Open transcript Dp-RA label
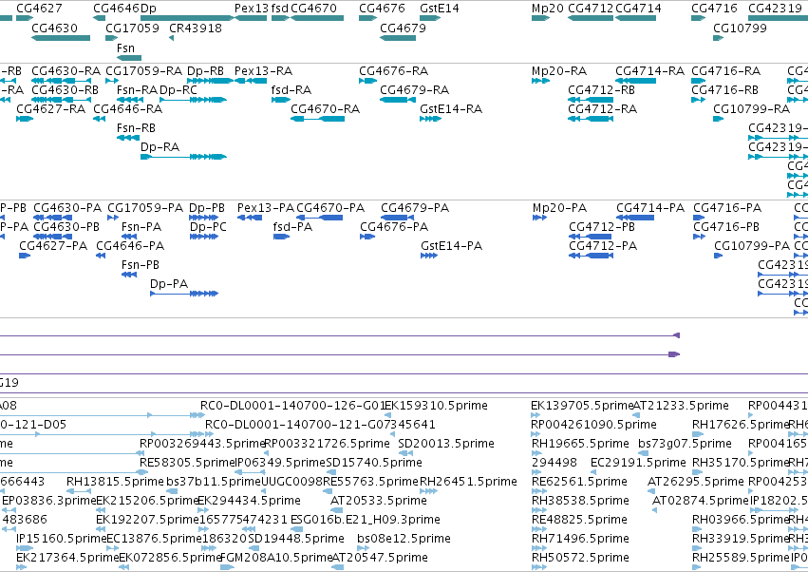This screenshot has width=808, height=572. point(160,147)
